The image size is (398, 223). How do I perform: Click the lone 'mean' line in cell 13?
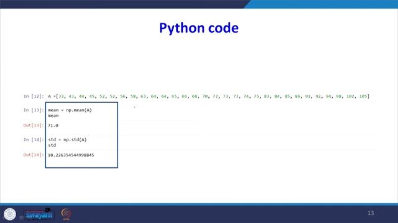(x=53, y=116)
